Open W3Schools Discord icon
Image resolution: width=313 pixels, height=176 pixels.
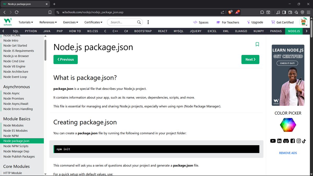(286, 141)
